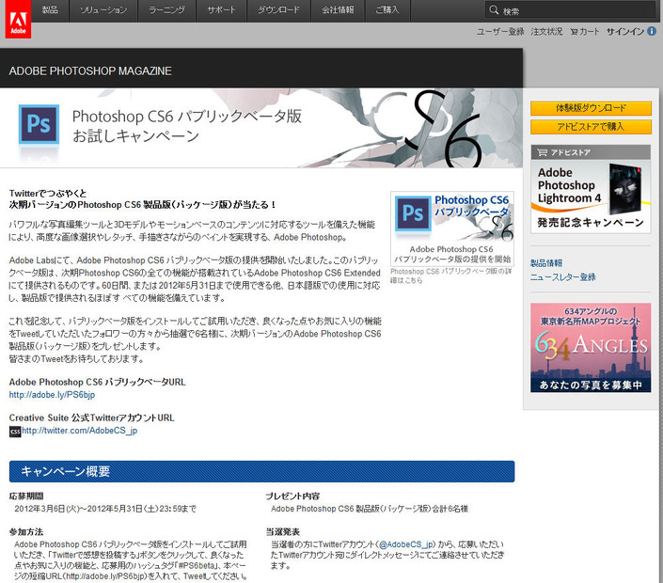
Task: Open the サポート menu
Action: (x=222, y=10)
